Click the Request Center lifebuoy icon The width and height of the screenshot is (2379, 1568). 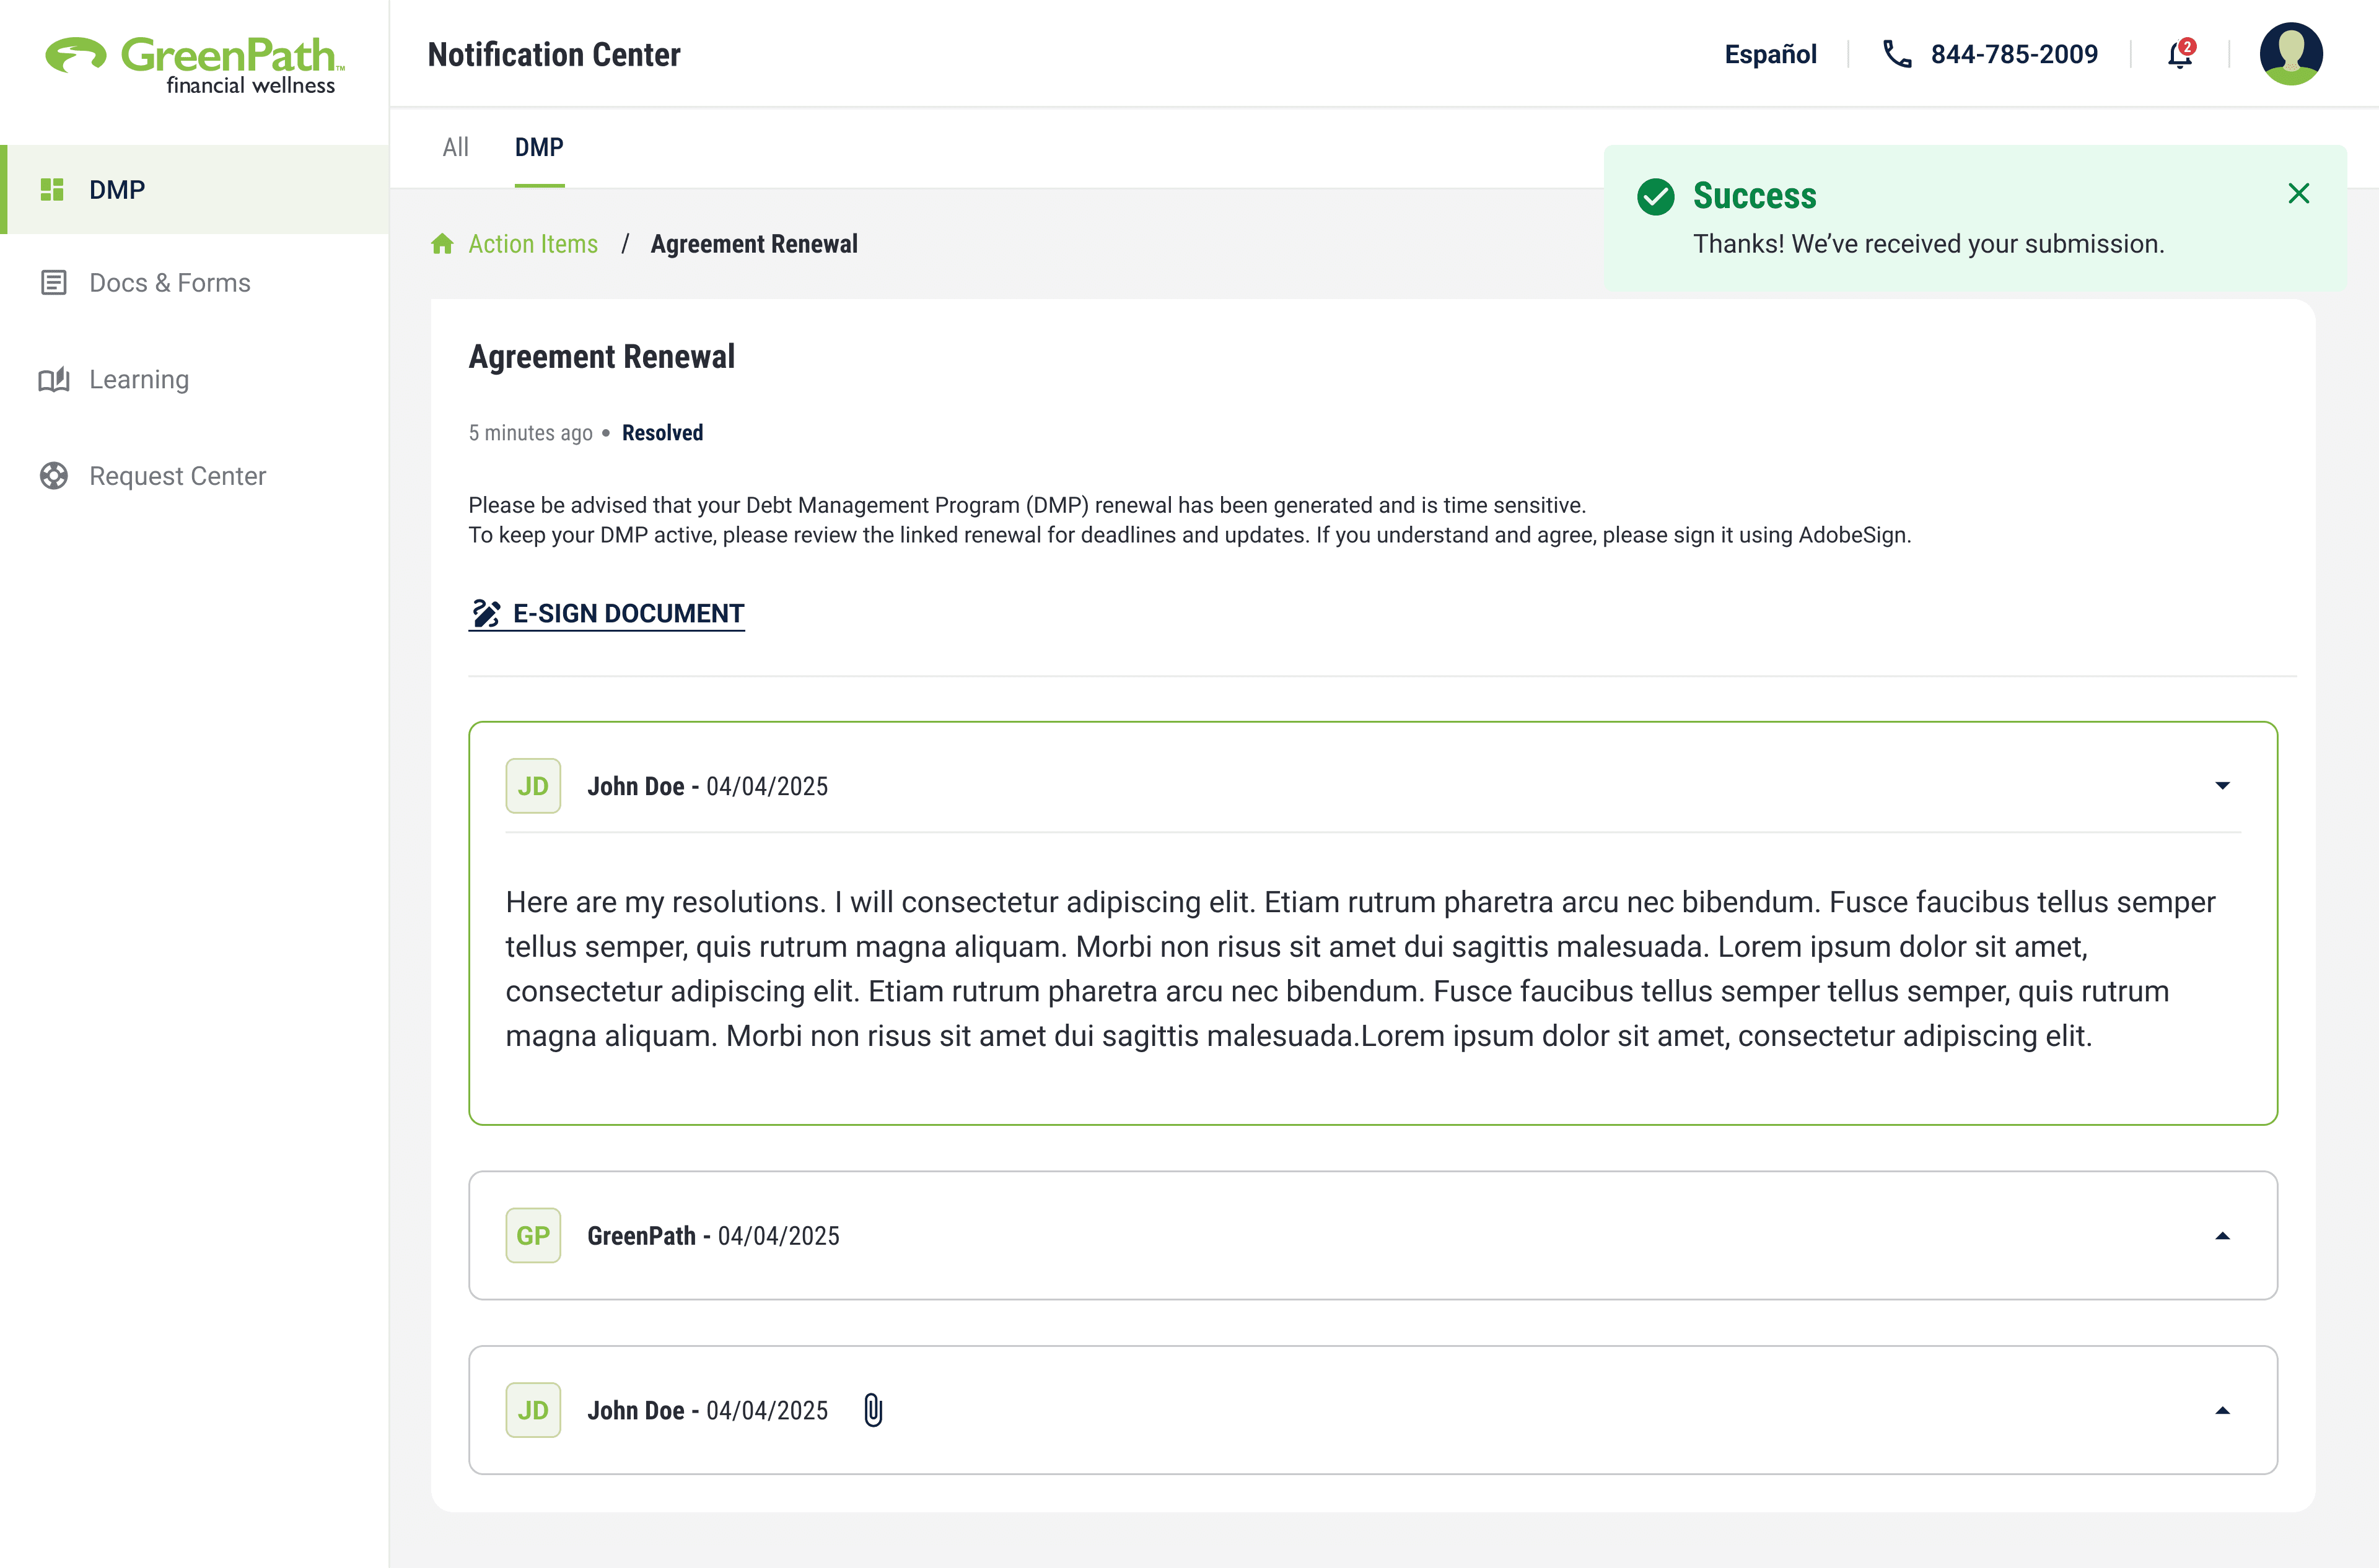54,476
